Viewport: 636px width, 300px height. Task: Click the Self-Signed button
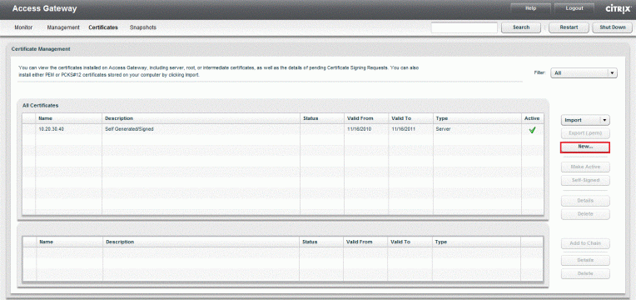[585, 180]
